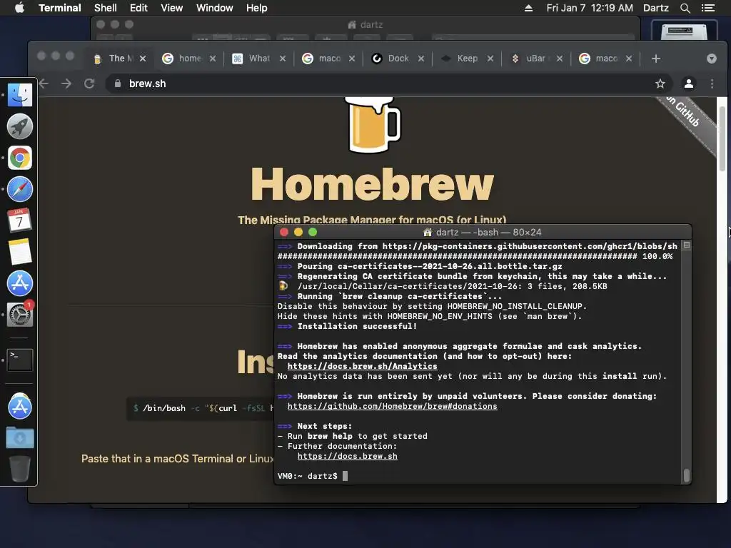Open Calendar icon showing 7 in dock

(x=19, y=220)
